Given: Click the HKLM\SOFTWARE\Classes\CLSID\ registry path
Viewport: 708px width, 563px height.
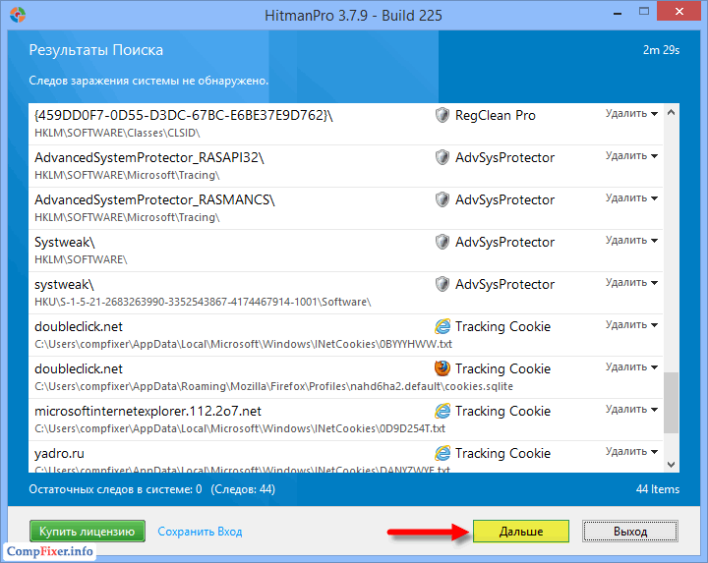Looking at the screenshot, I should click(117, 133).
